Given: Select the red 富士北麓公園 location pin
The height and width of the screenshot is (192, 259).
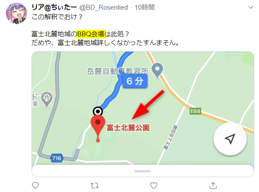Looking at the screenshot, I should (98, 128).
